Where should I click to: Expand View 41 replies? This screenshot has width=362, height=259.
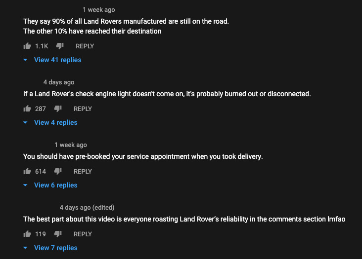tap(58, 60)
